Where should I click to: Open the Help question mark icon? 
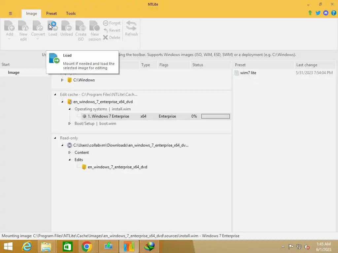333,13
